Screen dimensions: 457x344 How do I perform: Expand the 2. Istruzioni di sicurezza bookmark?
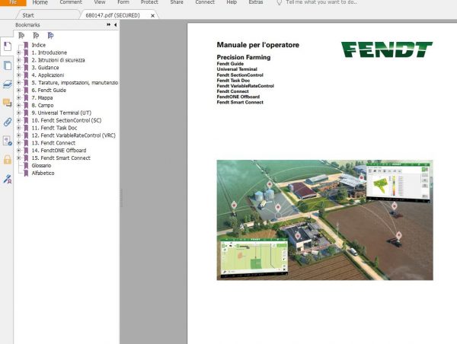pos(18,60)
